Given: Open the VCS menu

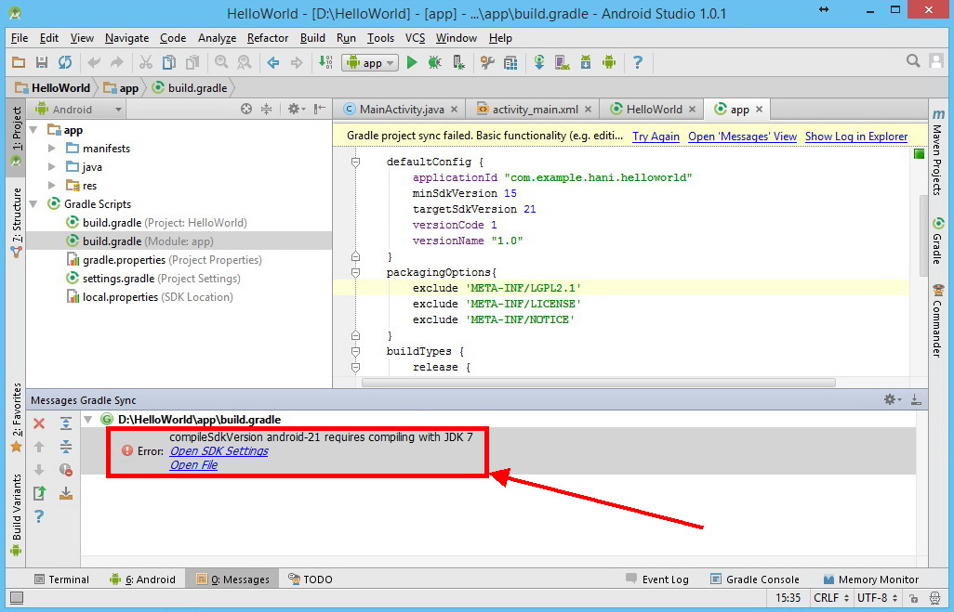Looking at the screenshot, I should (415, 38).
